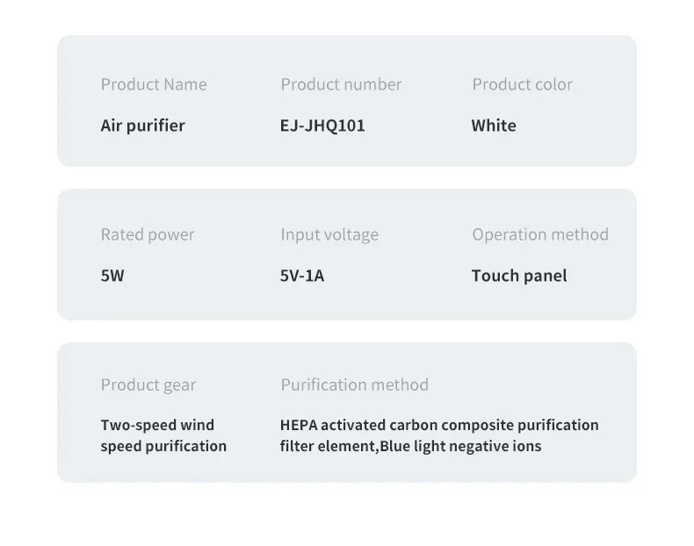Click the "Product gear" label
The image size is (694, 546).
148,384
